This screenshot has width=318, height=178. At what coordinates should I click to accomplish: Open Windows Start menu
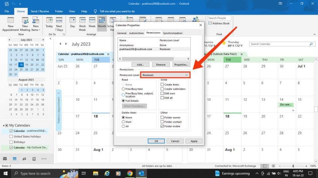click(x=5, y=173)
